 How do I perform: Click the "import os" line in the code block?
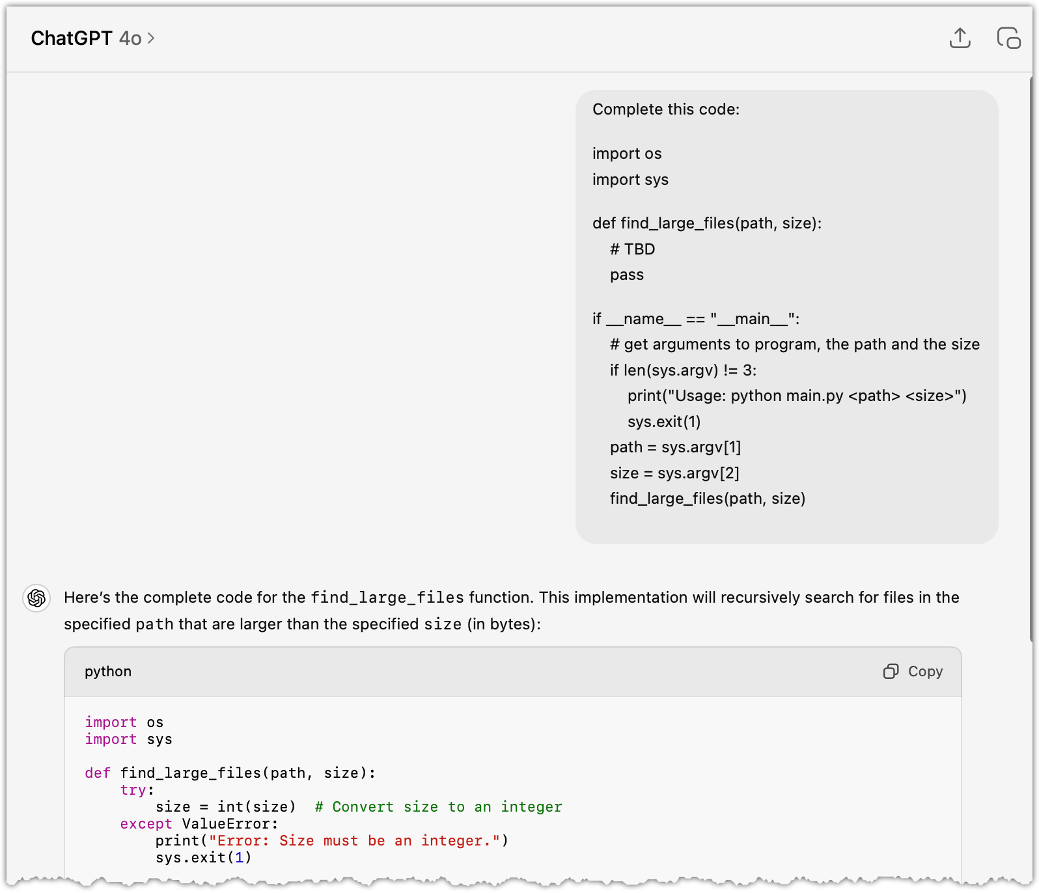pyautogui.click(x=124, y=722)
